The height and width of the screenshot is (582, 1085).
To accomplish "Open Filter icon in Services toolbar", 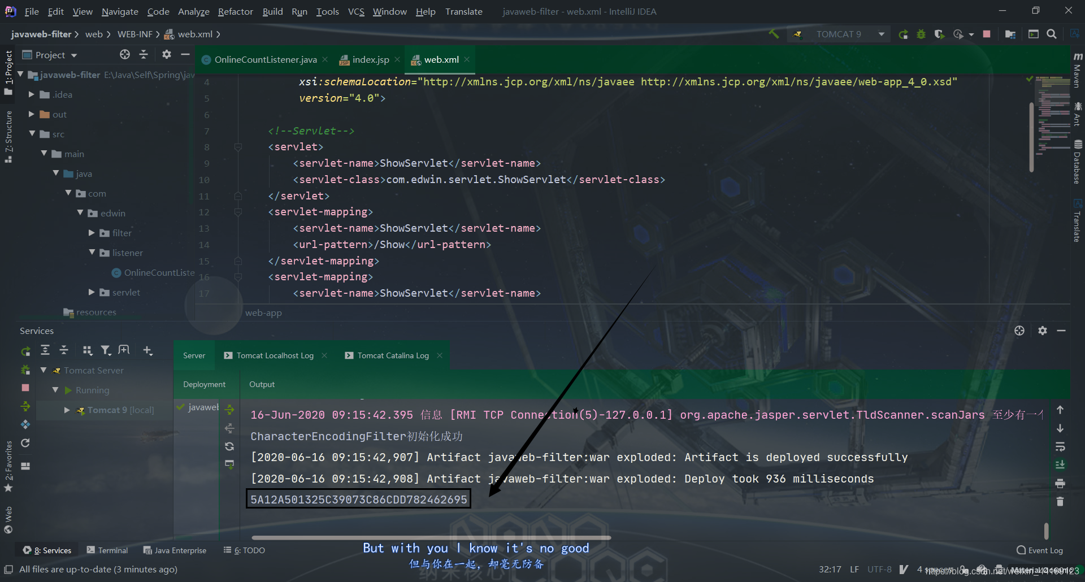I will pos(106,350).
